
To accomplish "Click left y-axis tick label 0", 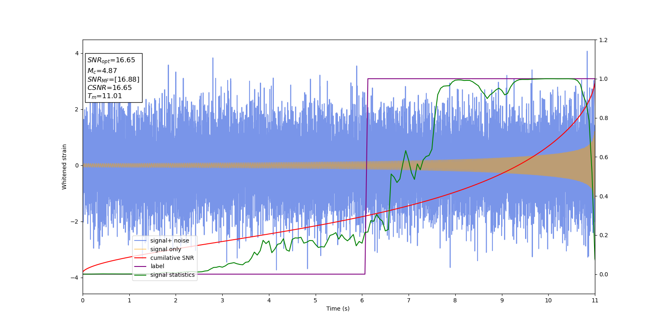I will tap(77, 165).
